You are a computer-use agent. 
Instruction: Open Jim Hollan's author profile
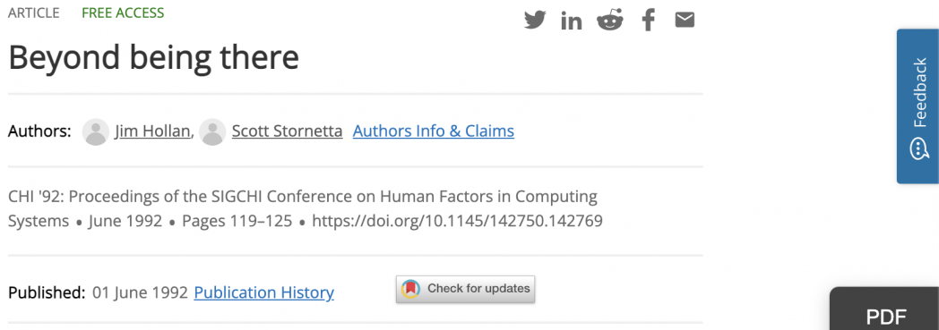152,131
